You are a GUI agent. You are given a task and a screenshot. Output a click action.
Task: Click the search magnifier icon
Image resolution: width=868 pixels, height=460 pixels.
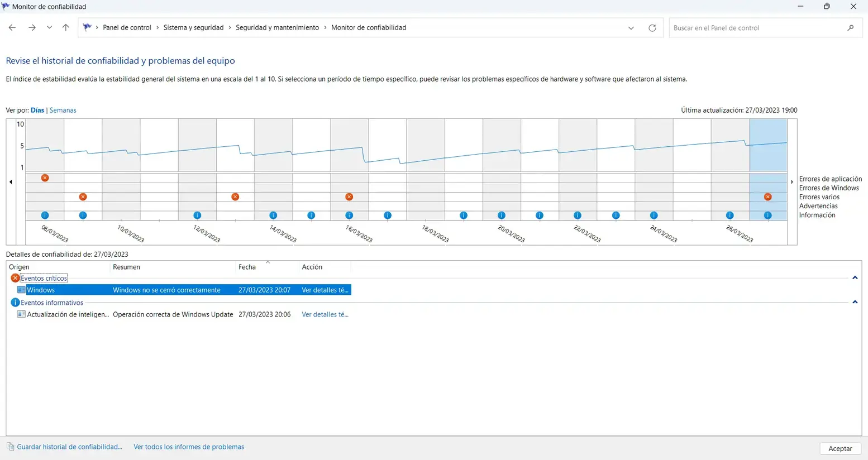(851, 28)
